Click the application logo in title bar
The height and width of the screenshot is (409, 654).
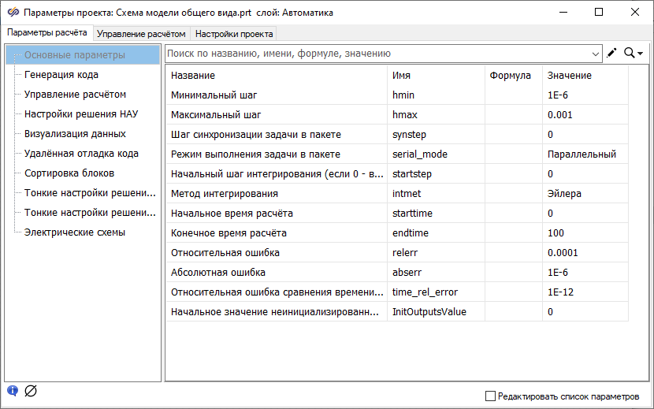click(12, 13)
